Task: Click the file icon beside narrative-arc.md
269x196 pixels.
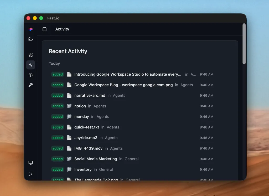Action: (x=69, y=95)
